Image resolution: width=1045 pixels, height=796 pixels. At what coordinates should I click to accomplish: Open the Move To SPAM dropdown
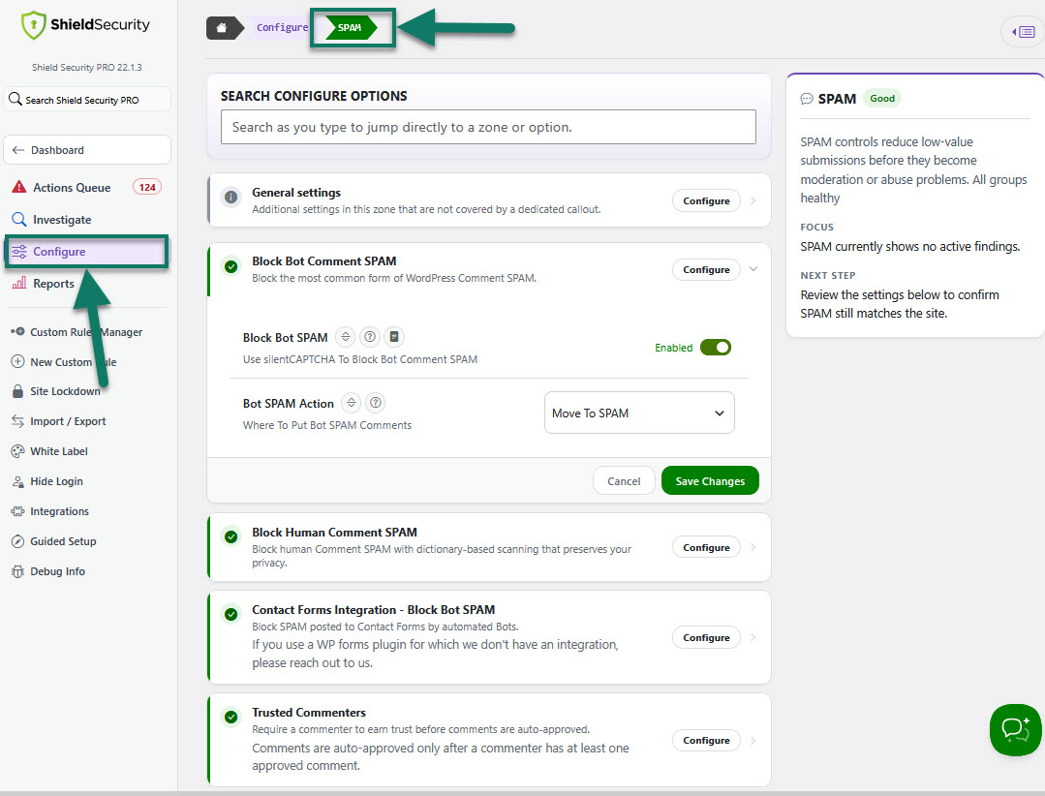tap(639, 413)
